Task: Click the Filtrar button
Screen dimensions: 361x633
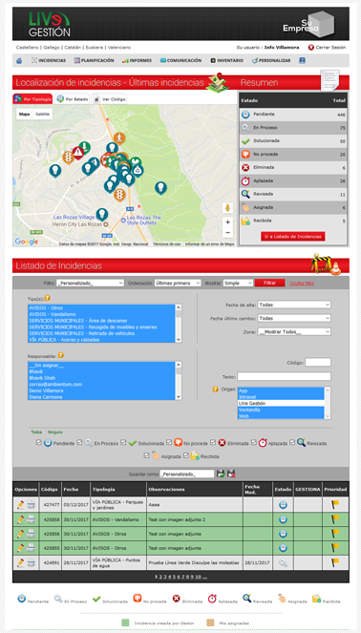Action: click(x=269, y=283)
